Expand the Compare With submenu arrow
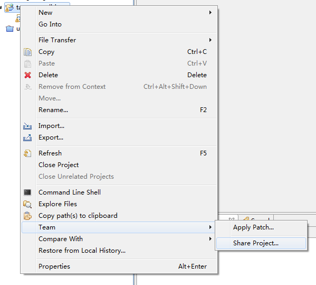Screen dimensions: 316x285 [x=210, y=239]
